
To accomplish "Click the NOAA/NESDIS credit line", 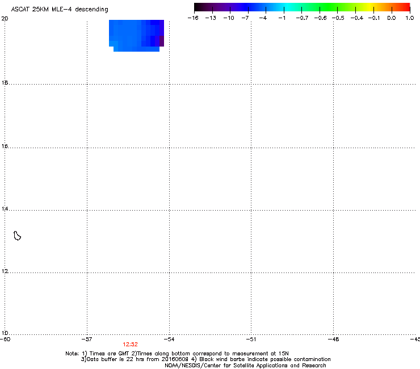I will click(x=245, y=366).
